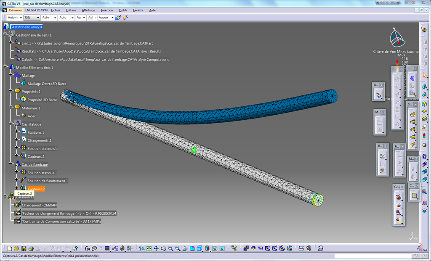
Task: Activate the What's This help pointer icon
Action: (x=75, y=248)
